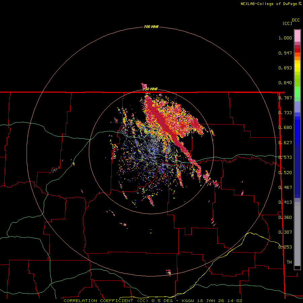Click the 0.467 legend value

click(285, 188)
